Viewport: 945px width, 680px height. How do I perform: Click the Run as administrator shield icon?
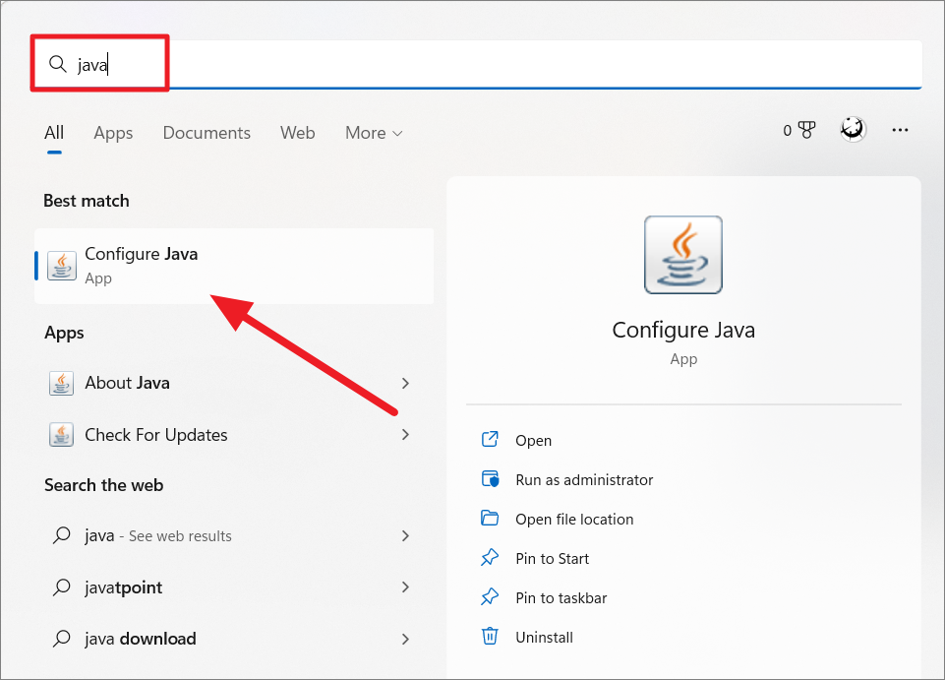click(x=490, y=479)
